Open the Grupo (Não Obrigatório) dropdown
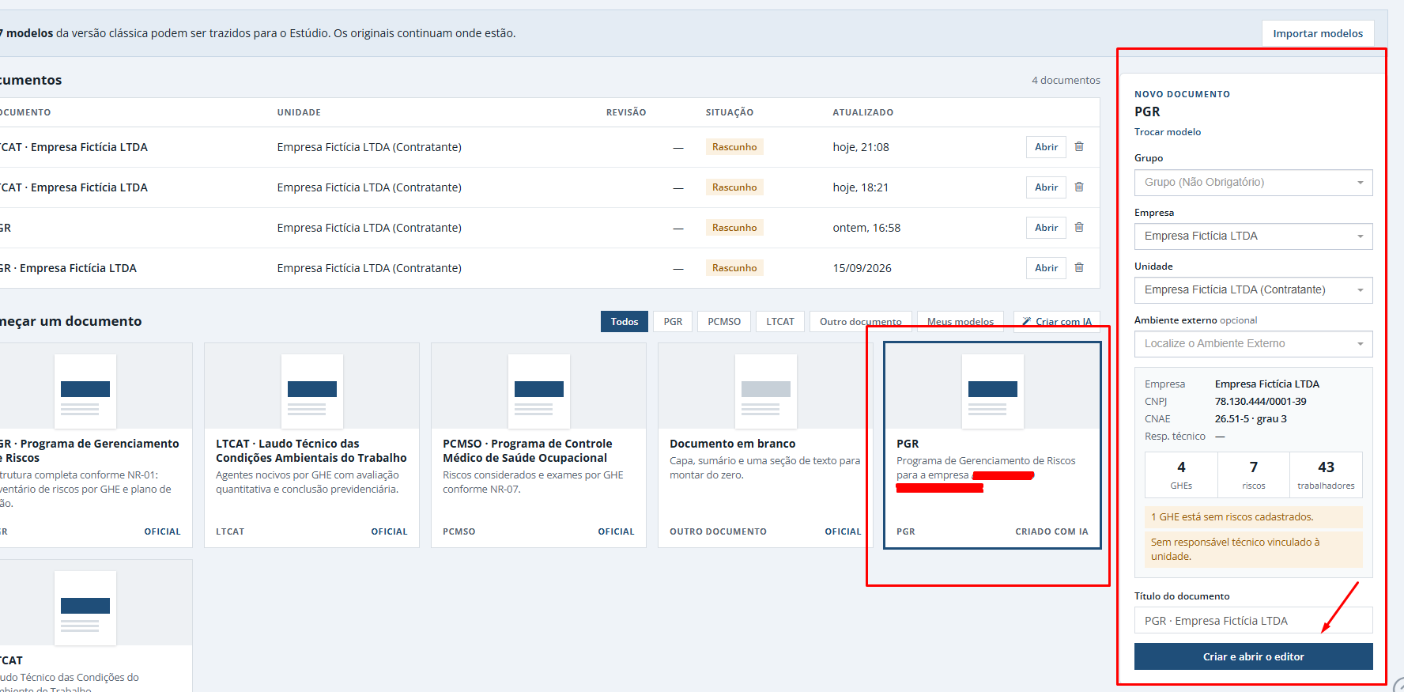 click(x=1253, y=183)
